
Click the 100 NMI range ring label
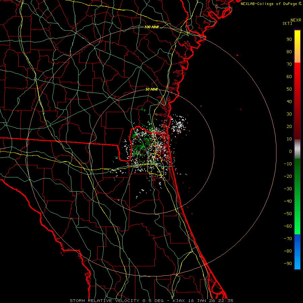click(x=151, y=27)
